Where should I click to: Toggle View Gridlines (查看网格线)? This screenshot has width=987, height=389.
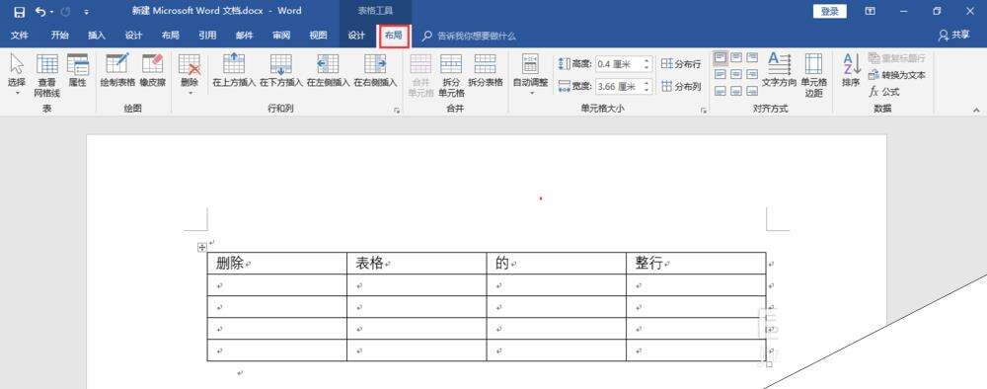click(47, 76)
